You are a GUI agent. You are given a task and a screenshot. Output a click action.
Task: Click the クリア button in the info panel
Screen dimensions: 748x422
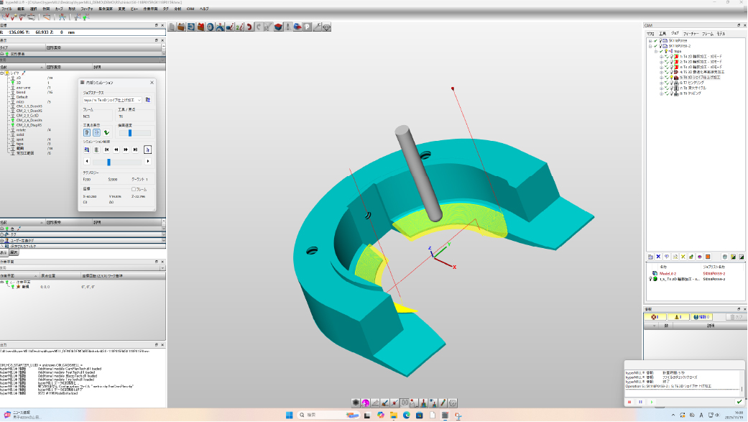pos(736,316)
